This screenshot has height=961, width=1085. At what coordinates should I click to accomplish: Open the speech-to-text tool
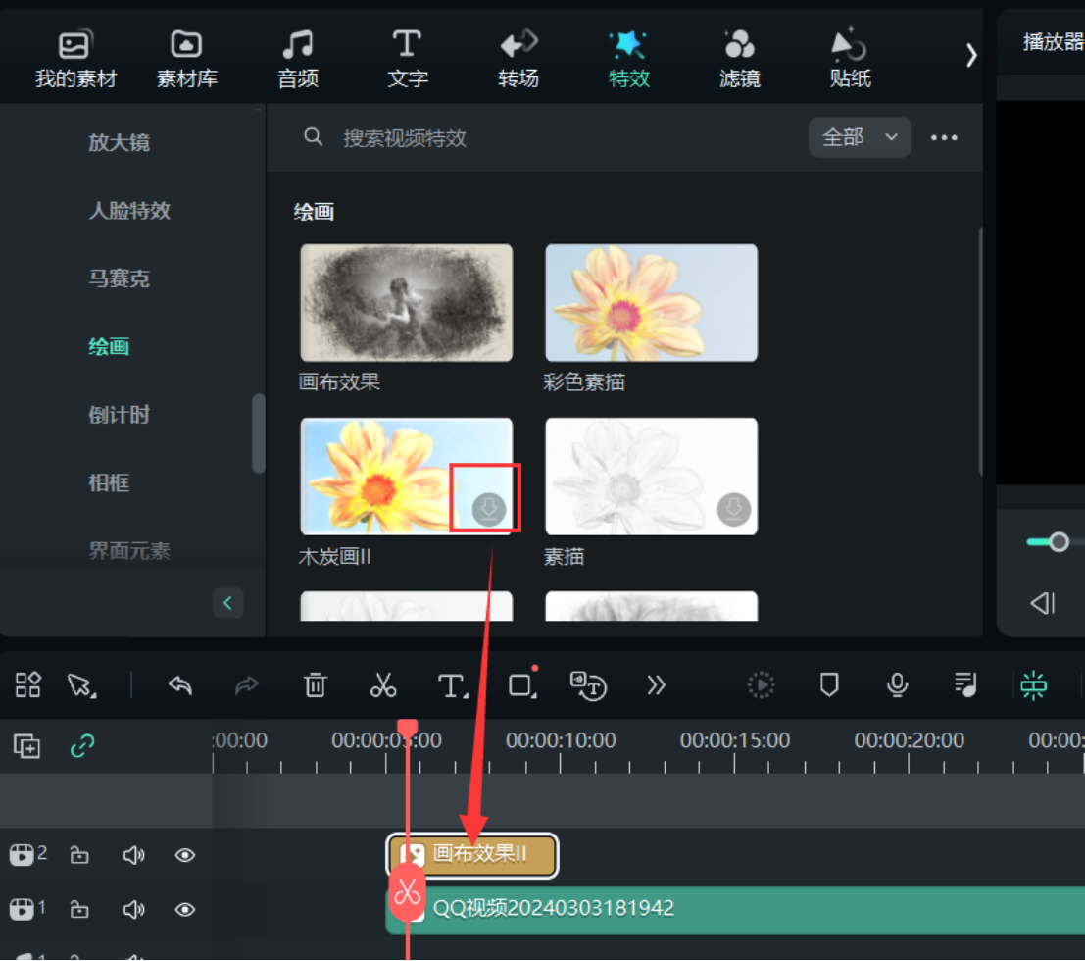588,686
